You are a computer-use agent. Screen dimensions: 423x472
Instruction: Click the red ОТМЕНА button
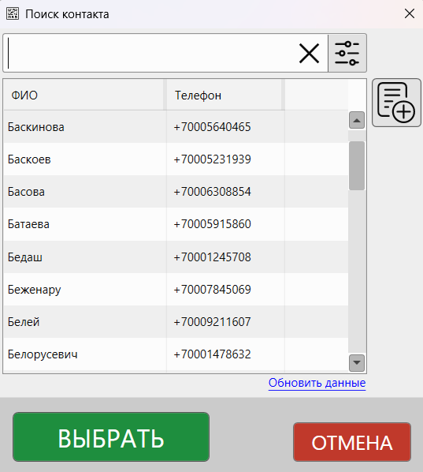352,442
